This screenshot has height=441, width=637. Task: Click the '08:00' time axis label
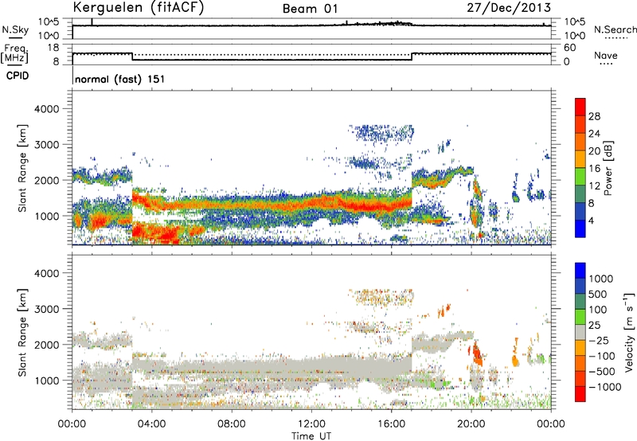[x=232, y=424]
